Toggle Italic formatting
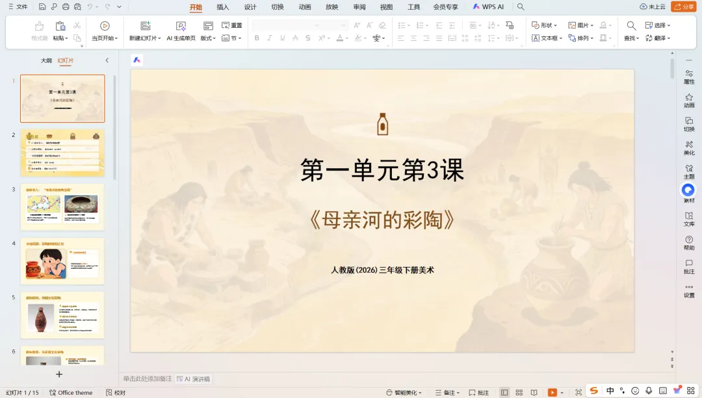Viewport: 702px width, 398px height. (x=270, y=38)
